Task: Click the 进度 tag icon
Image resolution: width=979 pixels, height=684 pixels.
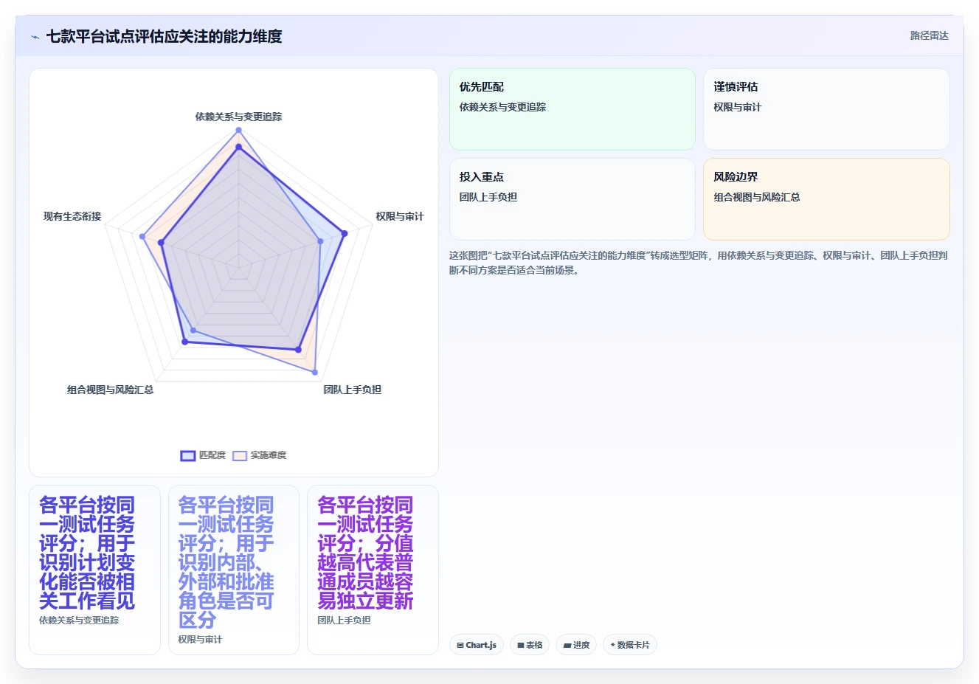Action: [567, 646]
